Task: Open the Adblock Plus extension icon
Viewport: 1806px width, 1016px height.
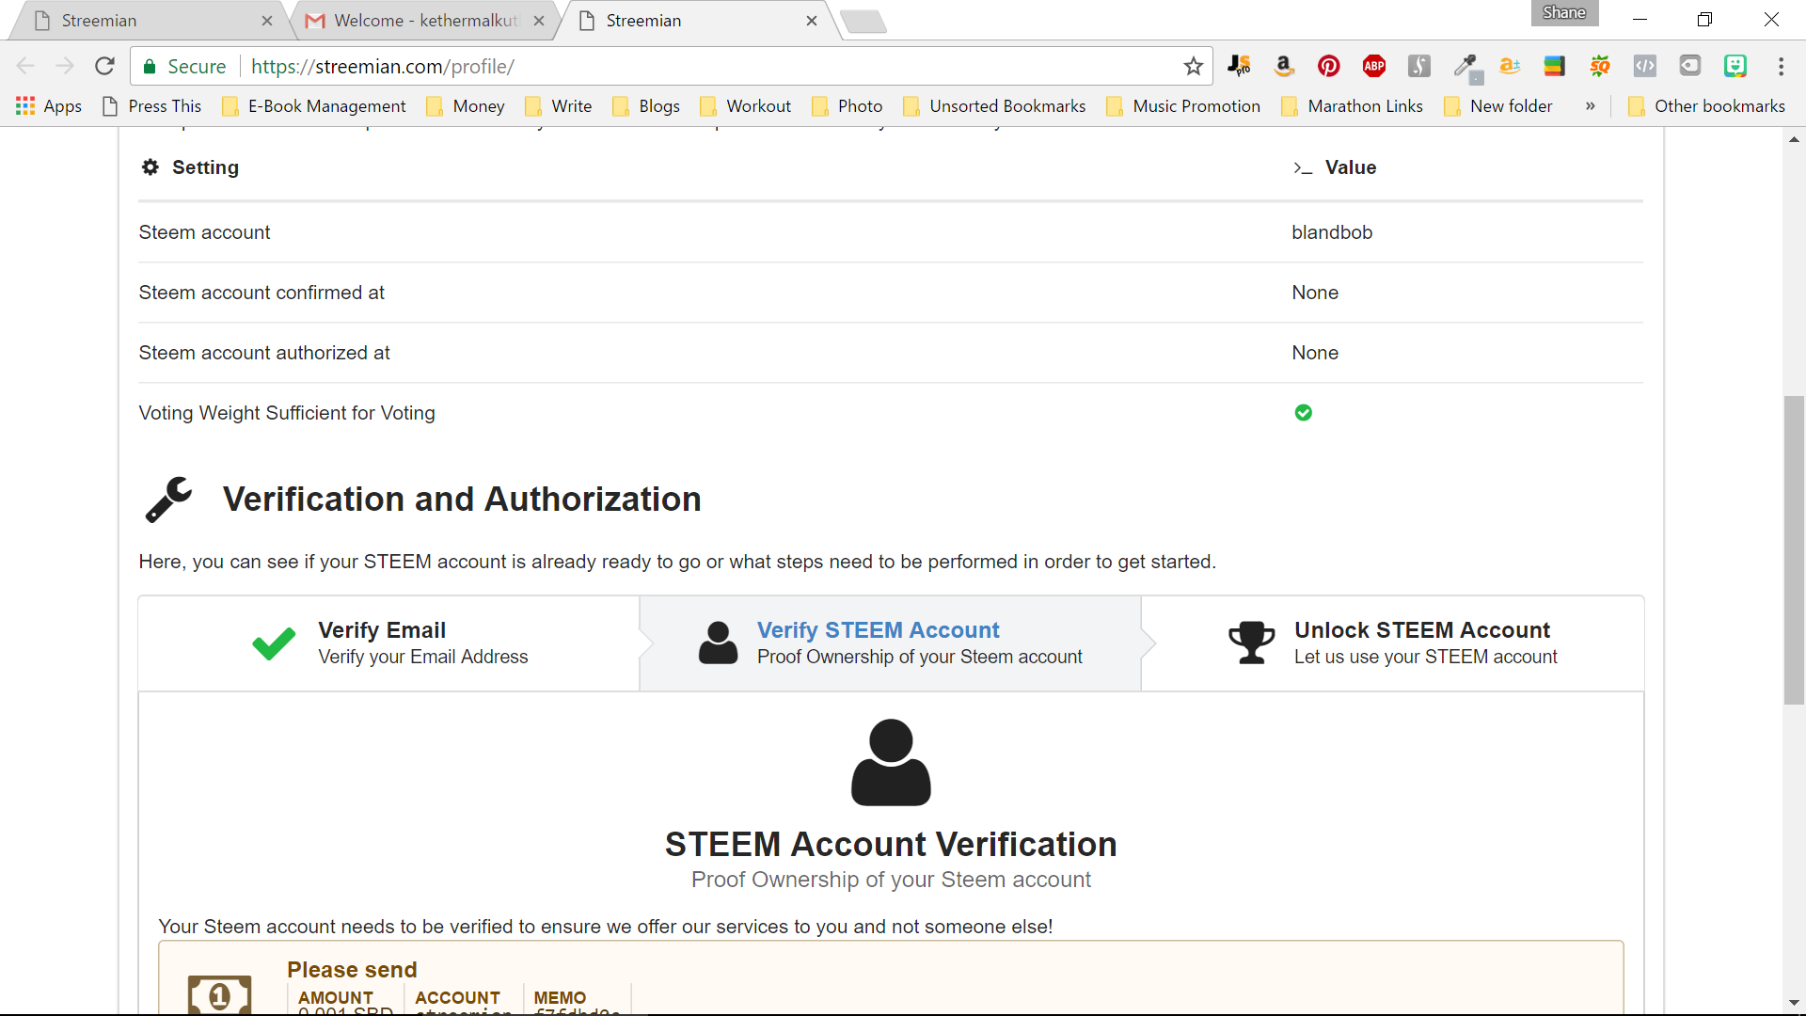Action: (1374, 66)
